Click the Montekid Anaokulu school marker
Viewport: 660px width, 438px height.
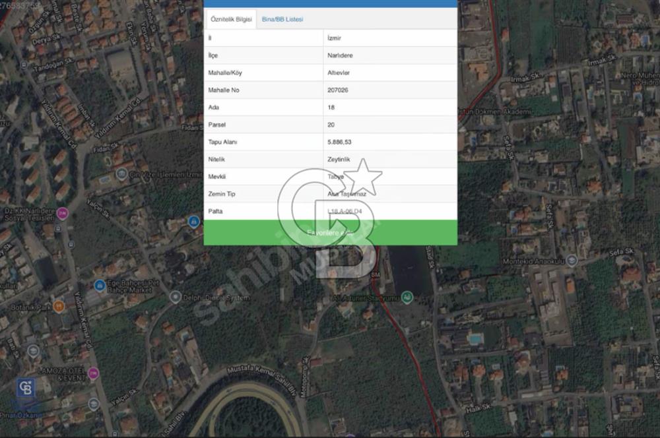pyautogui.click(x=572, y=261)
